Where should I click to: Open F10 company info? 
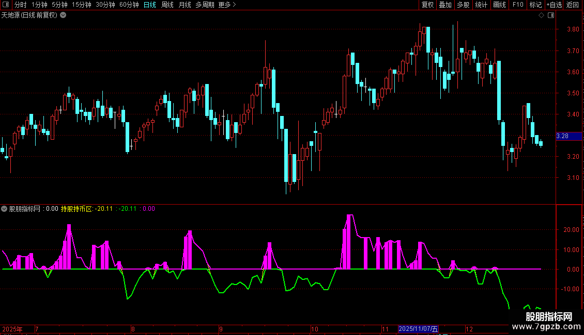(x=518, y=5)
